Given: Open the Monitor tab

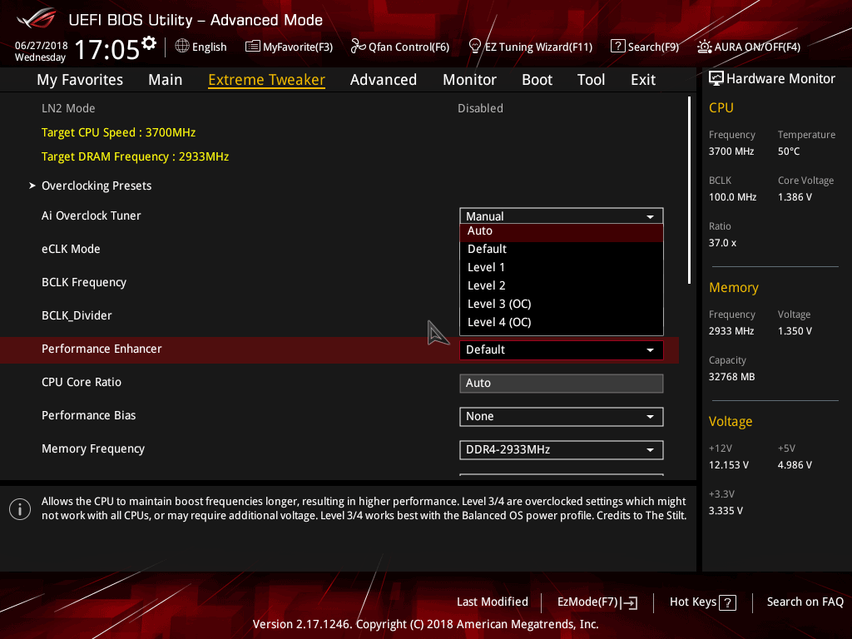Looking at the screenshot, I should pyautogui.click(x=469, y=80).
